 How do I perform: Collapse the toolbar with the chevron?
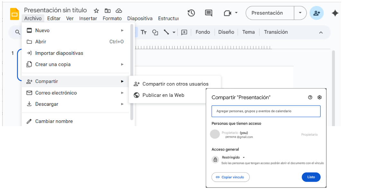pyautogui.click(x=321, y=32)
